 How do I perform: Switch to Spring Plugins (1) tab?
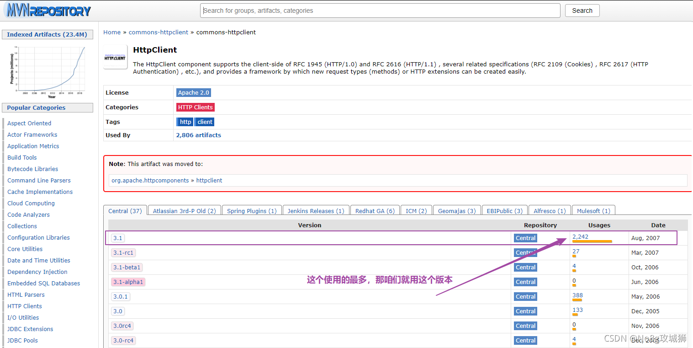click(x=252, y=211)
